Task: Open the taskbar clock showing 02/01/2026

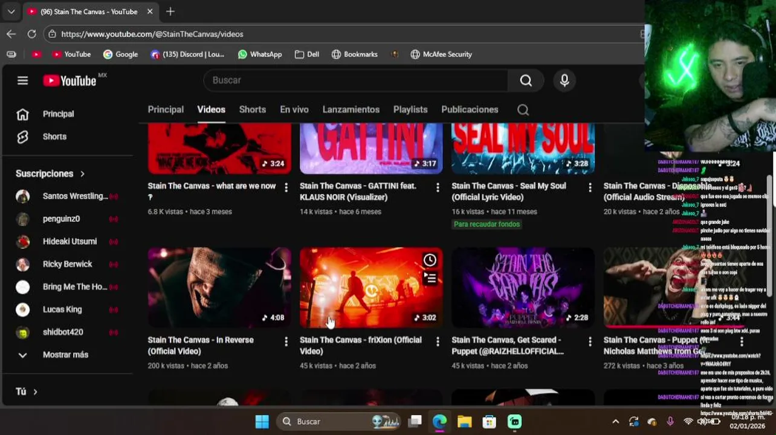Action: [x=748, y=422]
